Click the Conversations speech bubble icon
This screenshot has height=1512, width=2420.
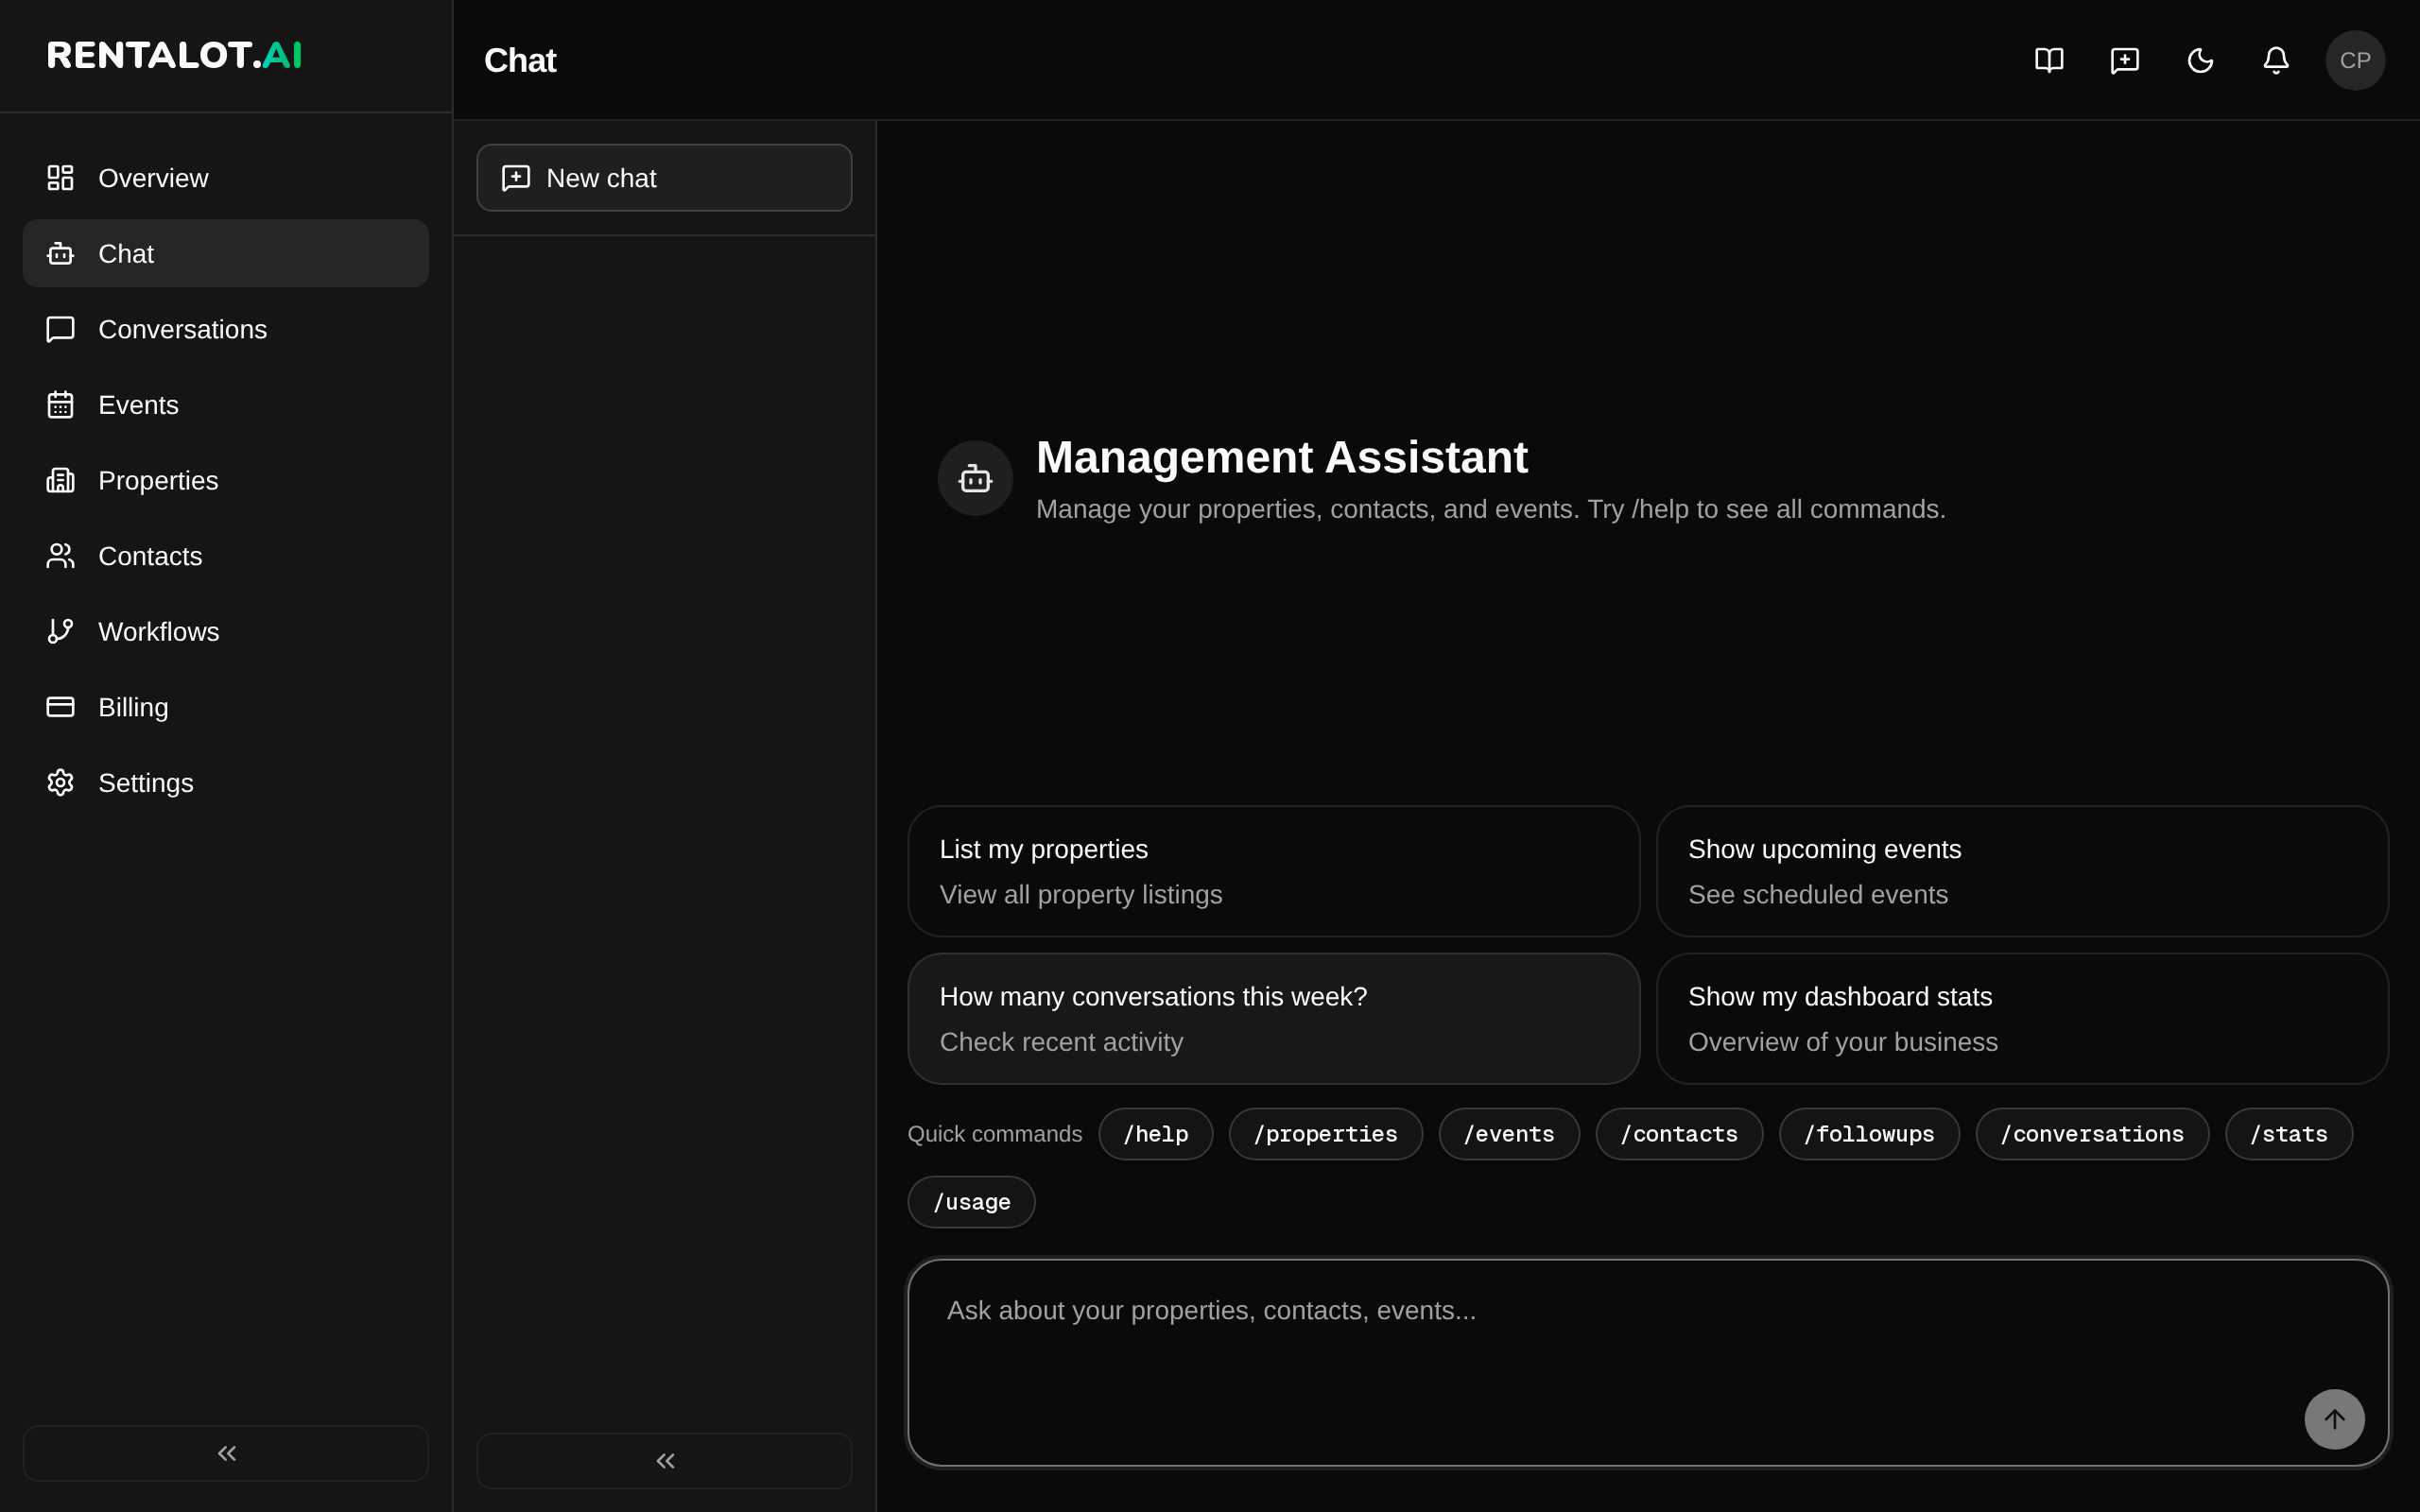coord(60,329)
